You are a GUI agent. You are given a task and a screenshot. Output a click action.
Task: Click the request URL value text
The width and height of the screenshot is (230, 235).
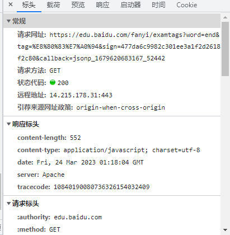point(119,46)
